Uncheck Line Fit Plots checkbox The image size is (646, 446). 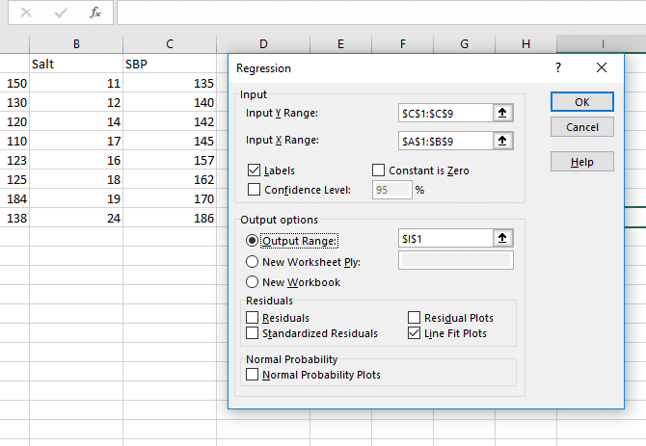click(414, 332)
